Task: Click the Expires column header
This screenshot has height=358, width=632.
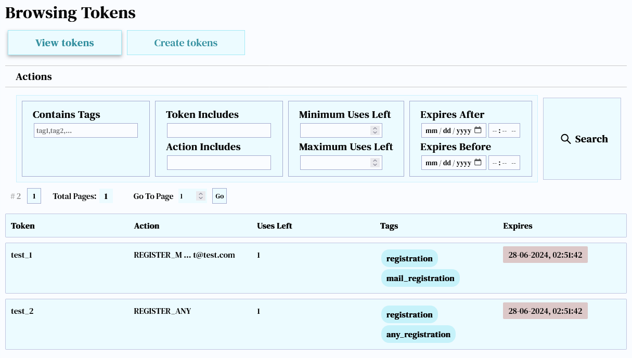Action: (518, 226)
